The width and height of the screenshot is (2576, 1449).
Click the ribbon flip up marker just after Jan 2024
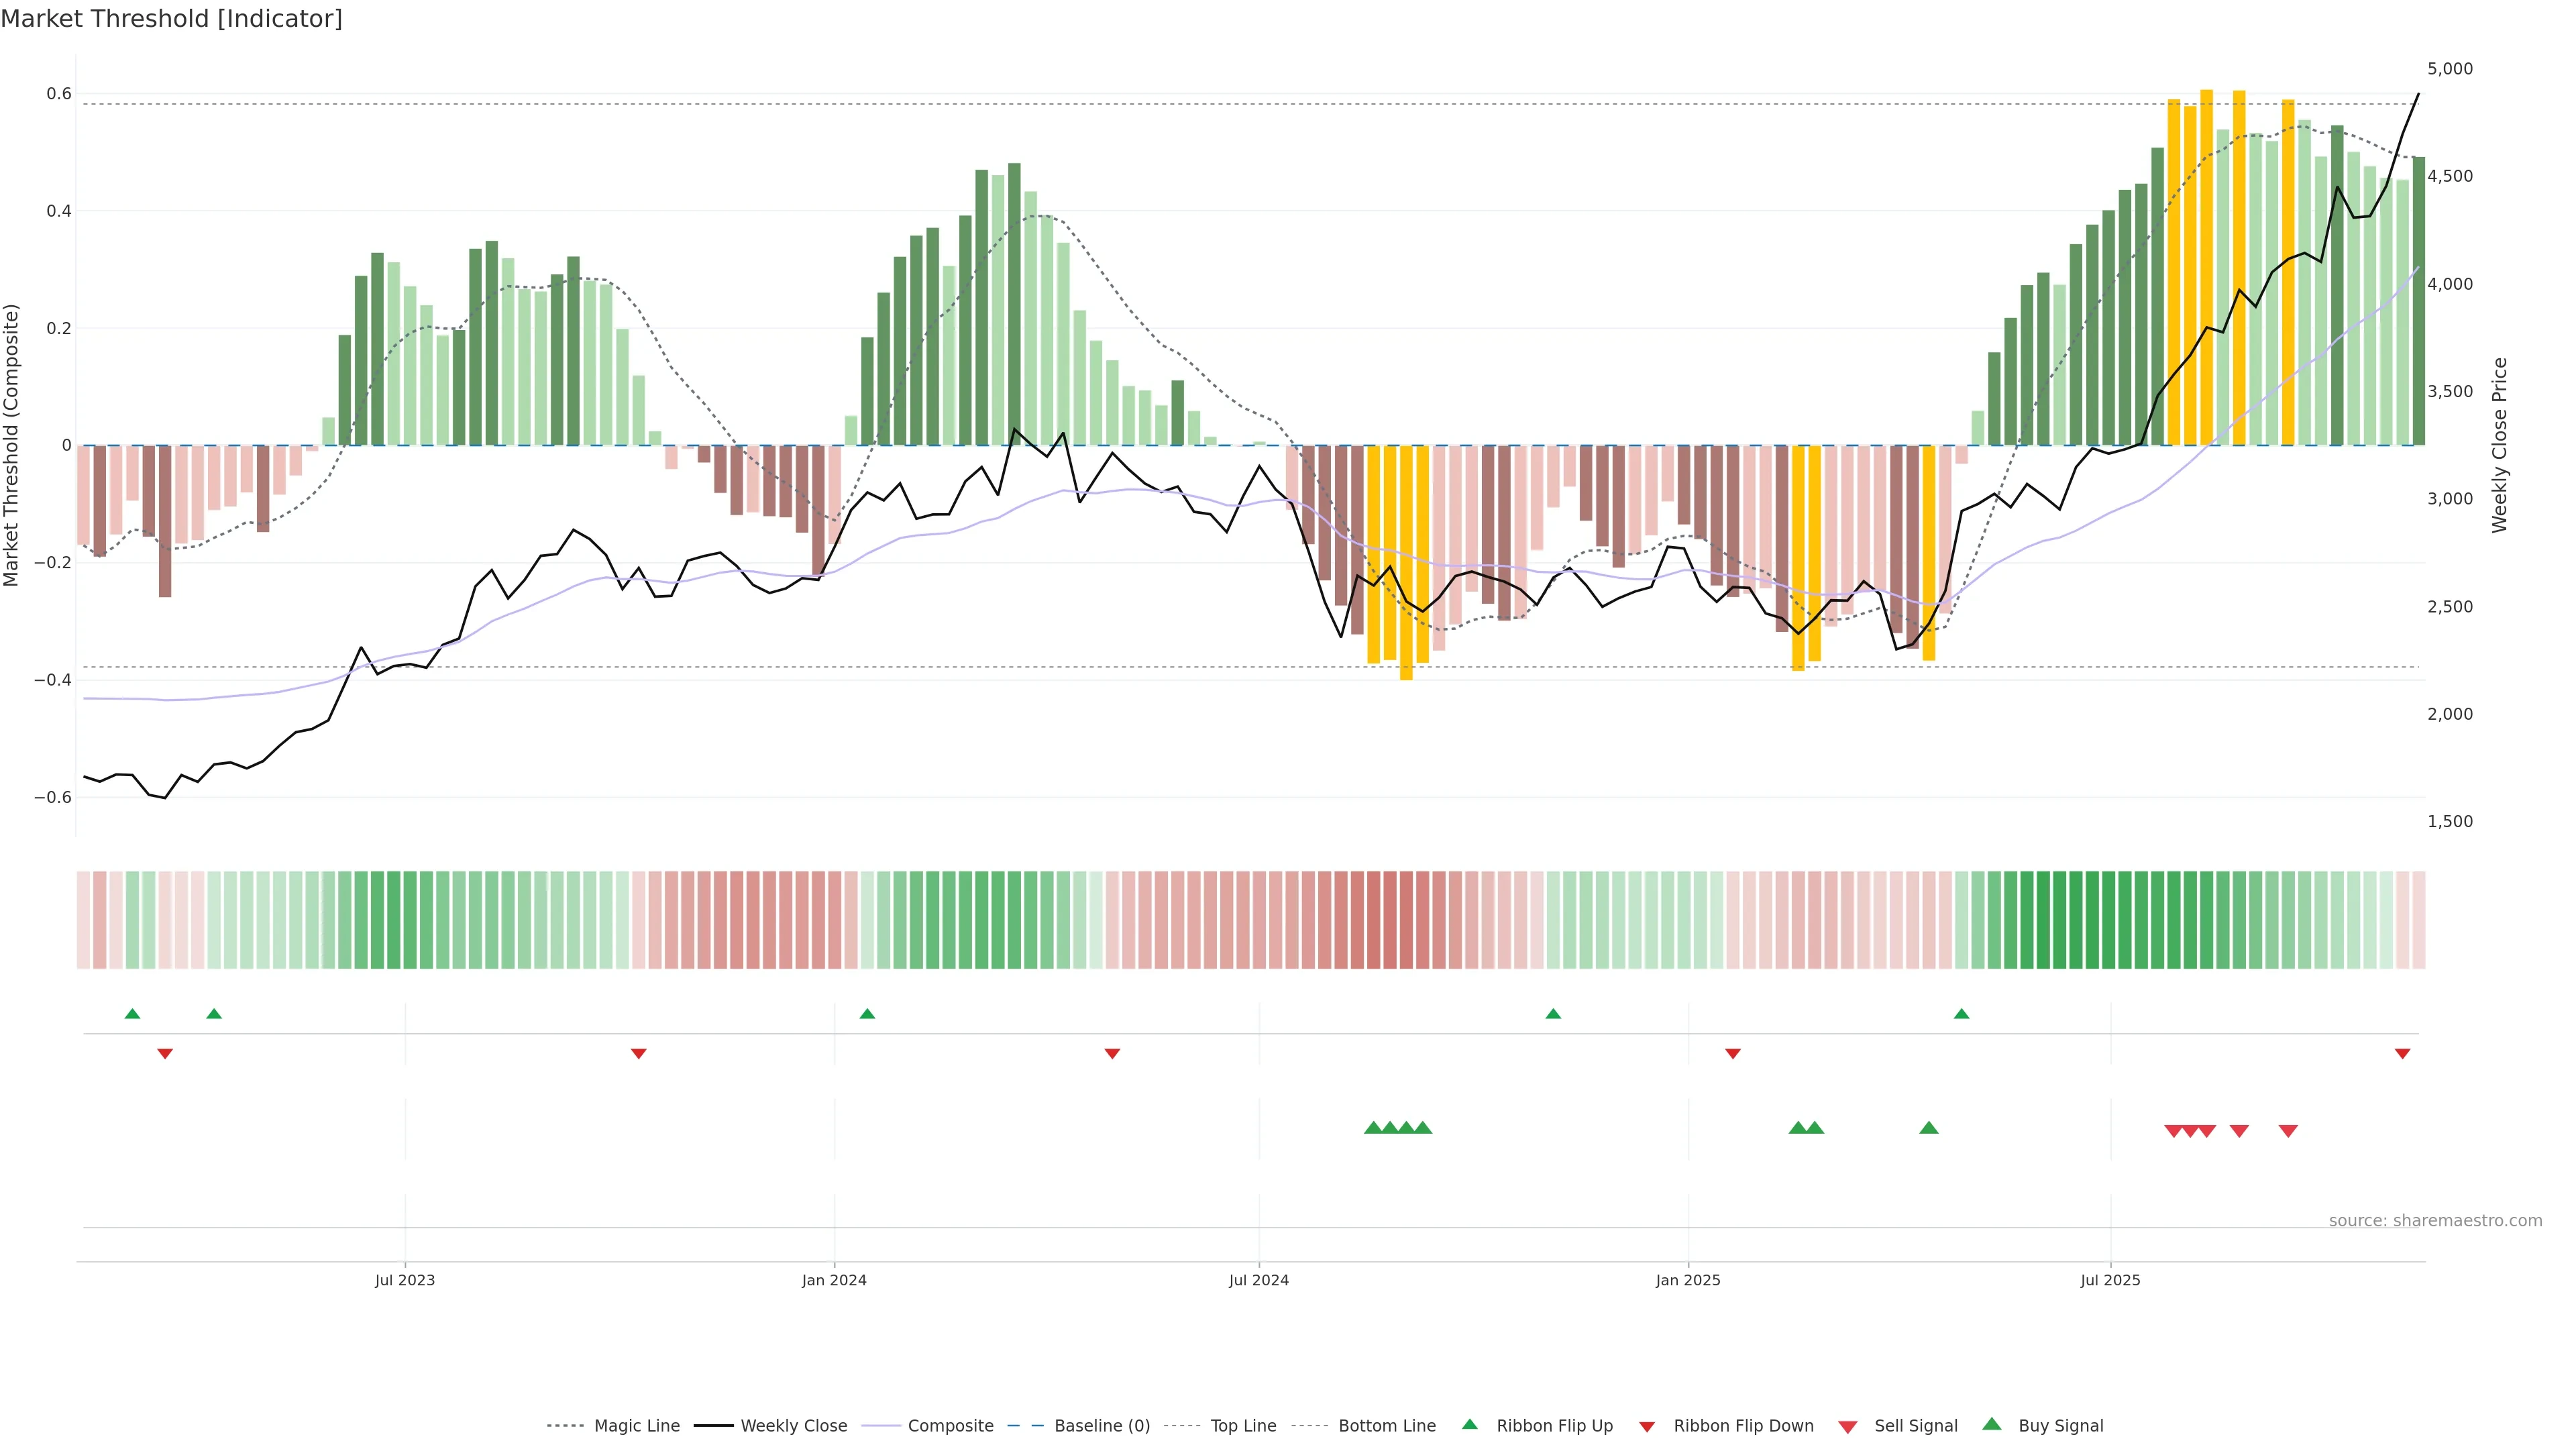pos(867,1014)
